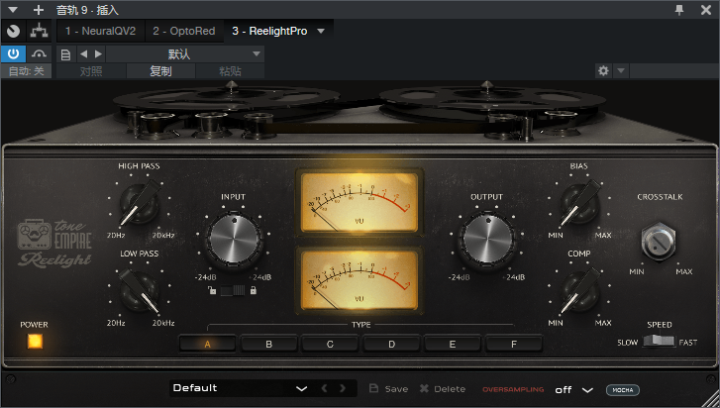Click the COMP knob
The image size is (720, 408).
(579, 290)
